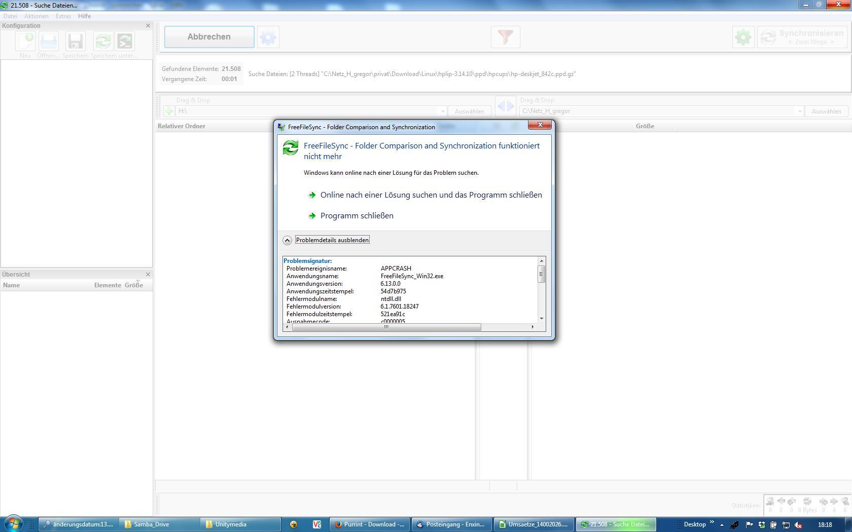Close the crash dialog window
The image size is (852, 532).
540,125
